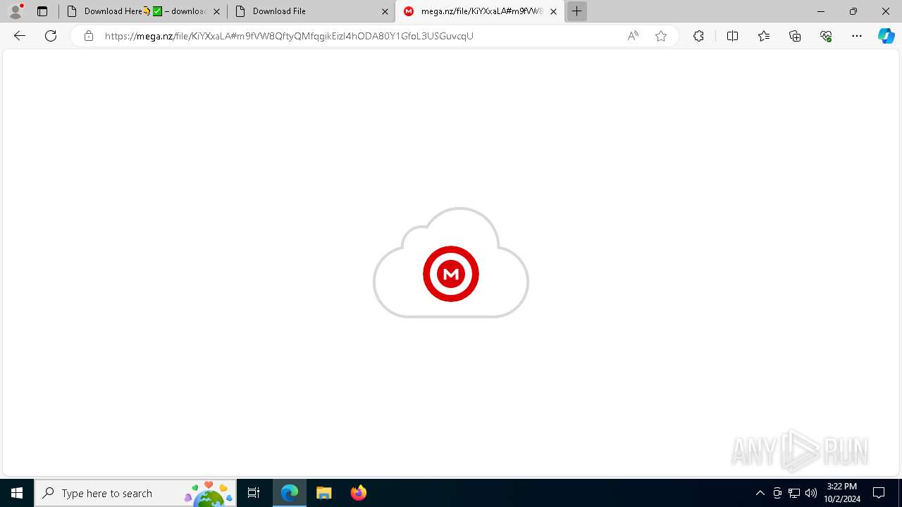Minimize the Edge window
The width and height of the screenshot is (902, 507).
(x=820, y=11)
